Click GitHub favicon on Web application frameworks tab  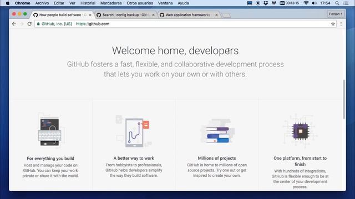point(162,15)
